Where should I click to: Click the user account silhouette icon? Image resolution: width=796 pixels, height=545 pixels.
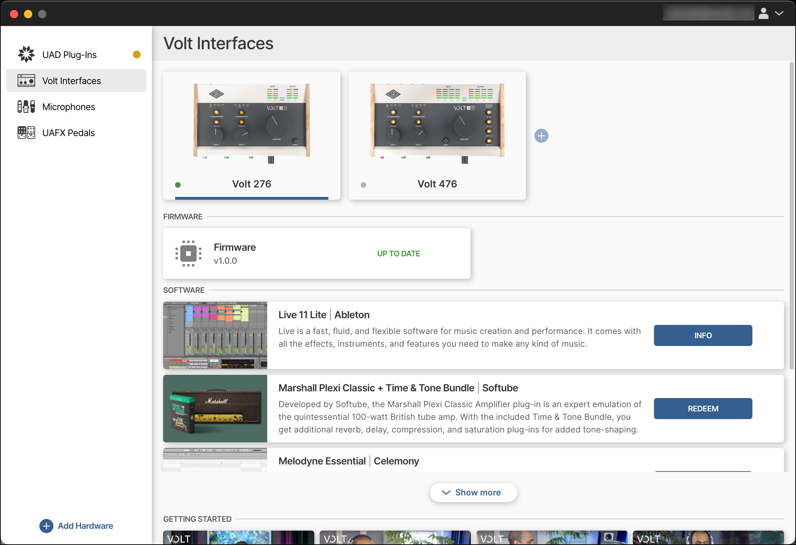(763, 13)
